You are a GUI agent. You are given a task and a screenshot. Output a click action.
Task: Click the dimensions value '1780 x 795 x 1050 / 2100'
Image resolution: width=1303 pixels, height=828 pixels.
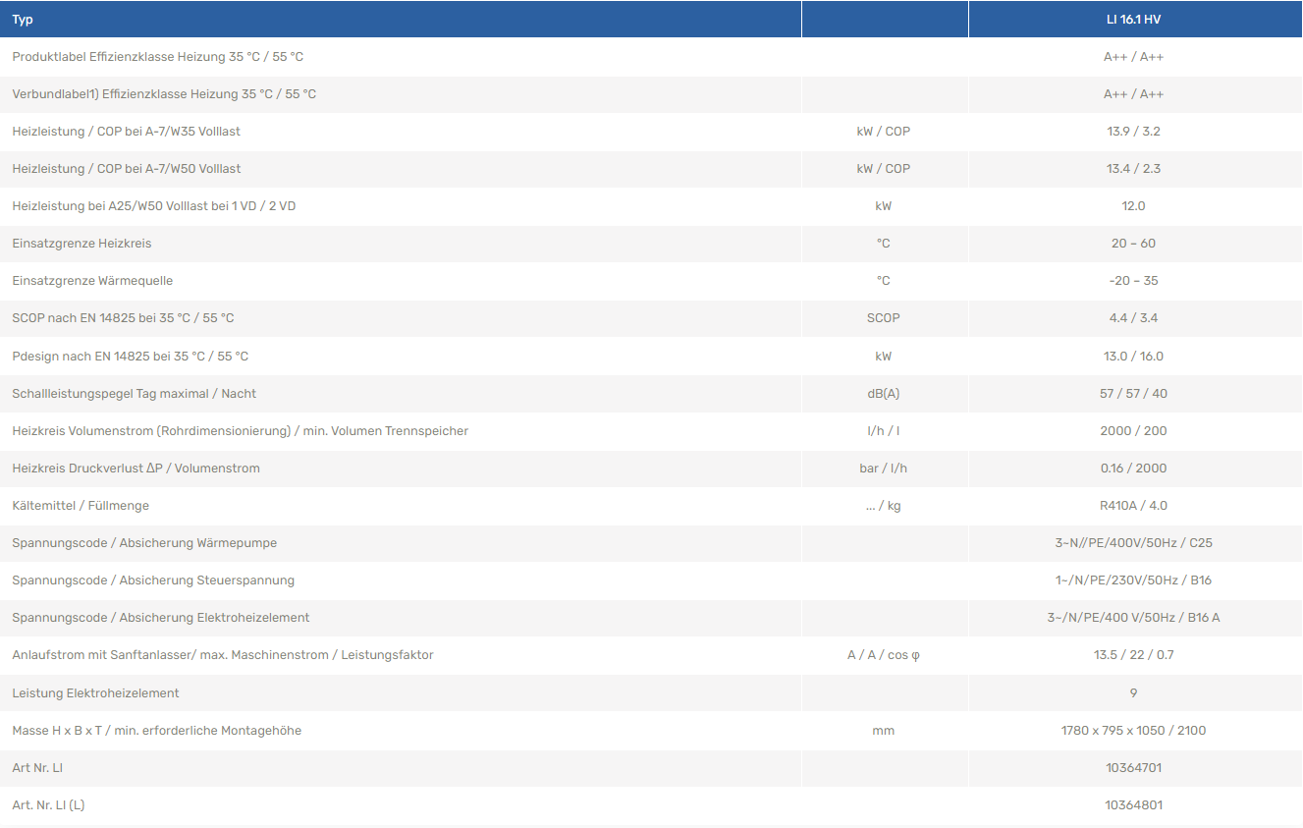click(x=1133, y=731)
